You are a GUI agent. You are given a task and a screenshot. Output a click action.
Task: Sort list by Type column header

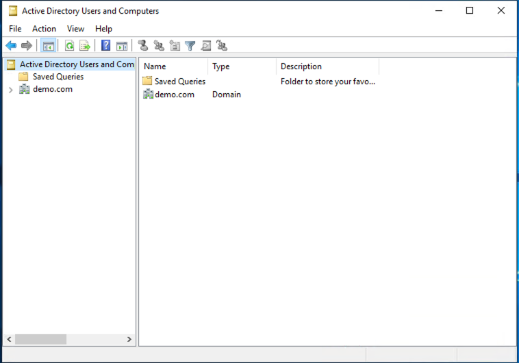[x=242, y=66]
